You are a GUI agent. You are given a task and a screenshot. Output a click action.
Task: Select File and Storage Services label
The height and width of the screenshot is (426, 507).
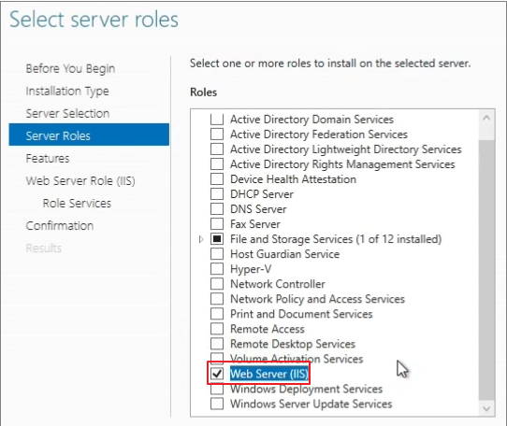point(336,239)
